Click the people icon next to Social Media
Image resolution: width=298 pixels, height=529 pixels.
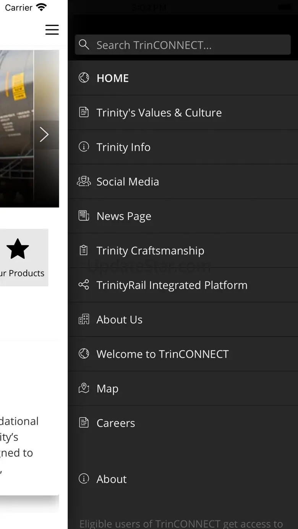[84, 182]
